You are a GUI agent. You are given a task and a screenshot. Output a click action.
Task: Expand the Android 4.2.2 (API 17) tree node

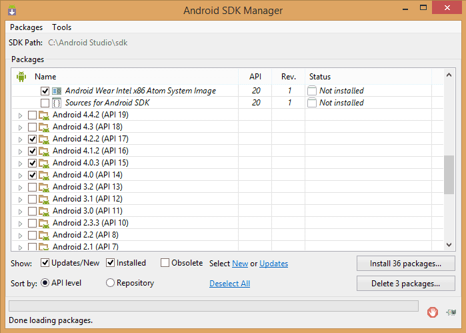(x=20, y=139)
